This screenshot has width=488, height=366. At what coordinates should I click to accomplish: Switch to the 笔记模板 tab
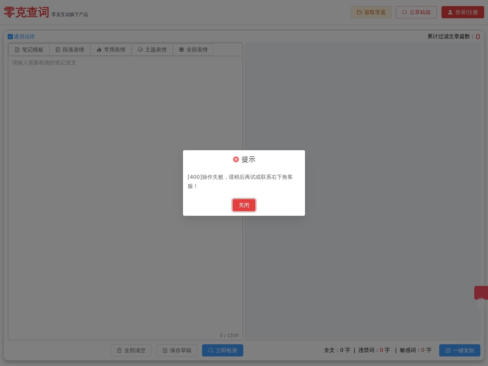click(x=29, y=50)
